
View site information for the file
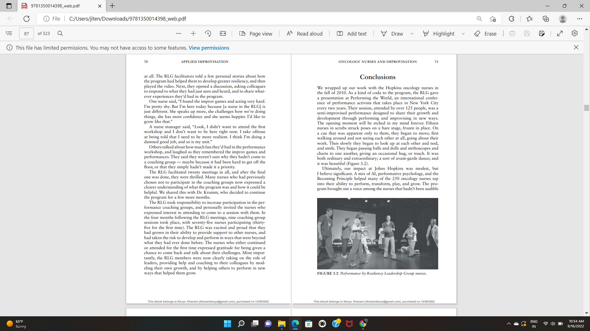pyautogui.click(x=52, y=19)
